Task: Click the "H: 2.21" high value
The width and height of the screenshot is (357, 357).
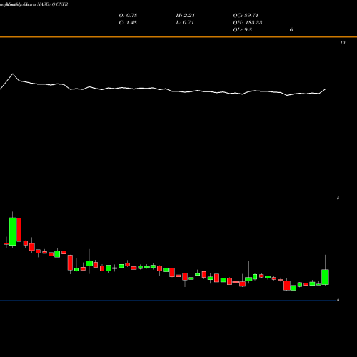Action: [186, 16]
